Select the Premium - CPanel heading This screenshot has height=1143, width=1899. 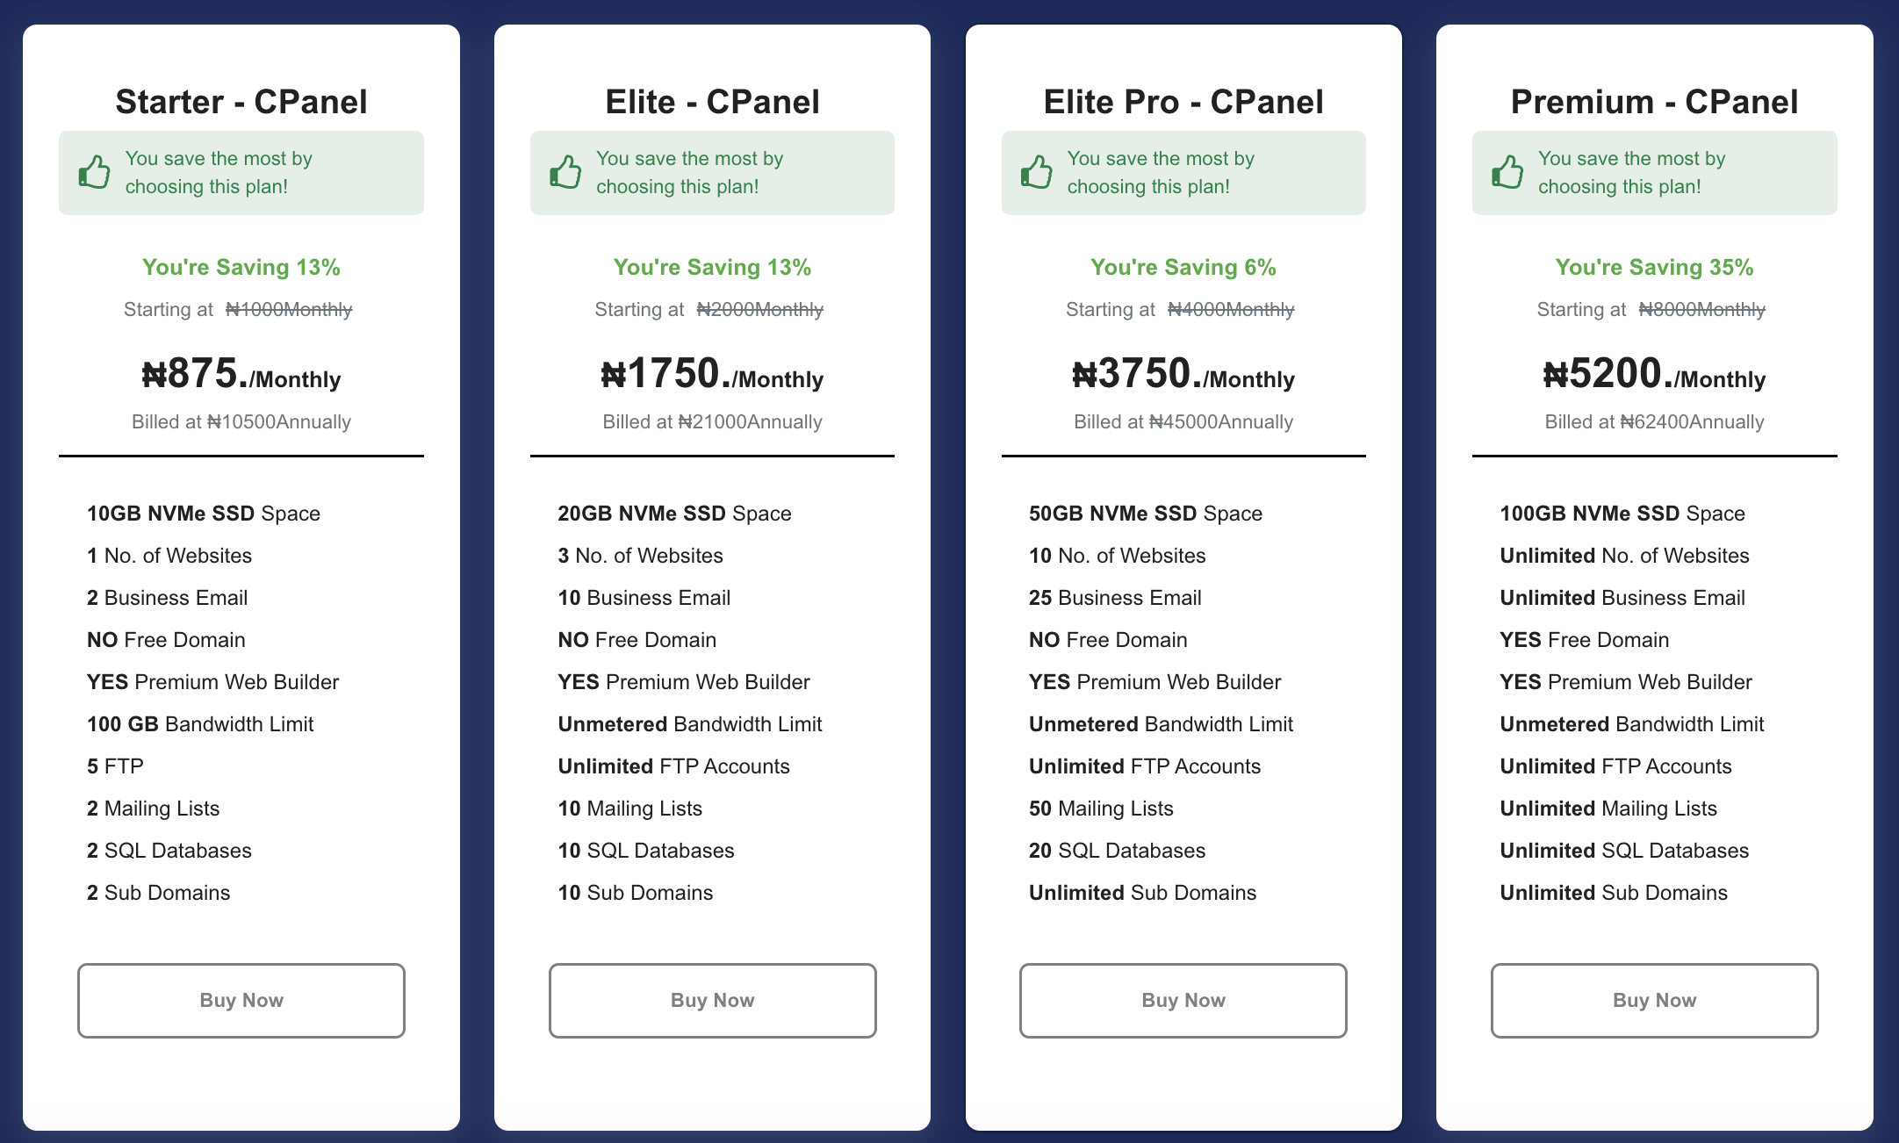[1653, 101]
